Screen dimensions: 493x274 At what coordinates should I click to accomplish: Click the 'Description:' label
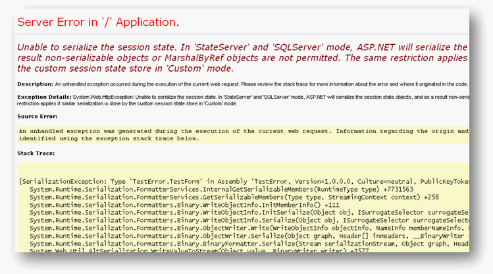(36, 84)
